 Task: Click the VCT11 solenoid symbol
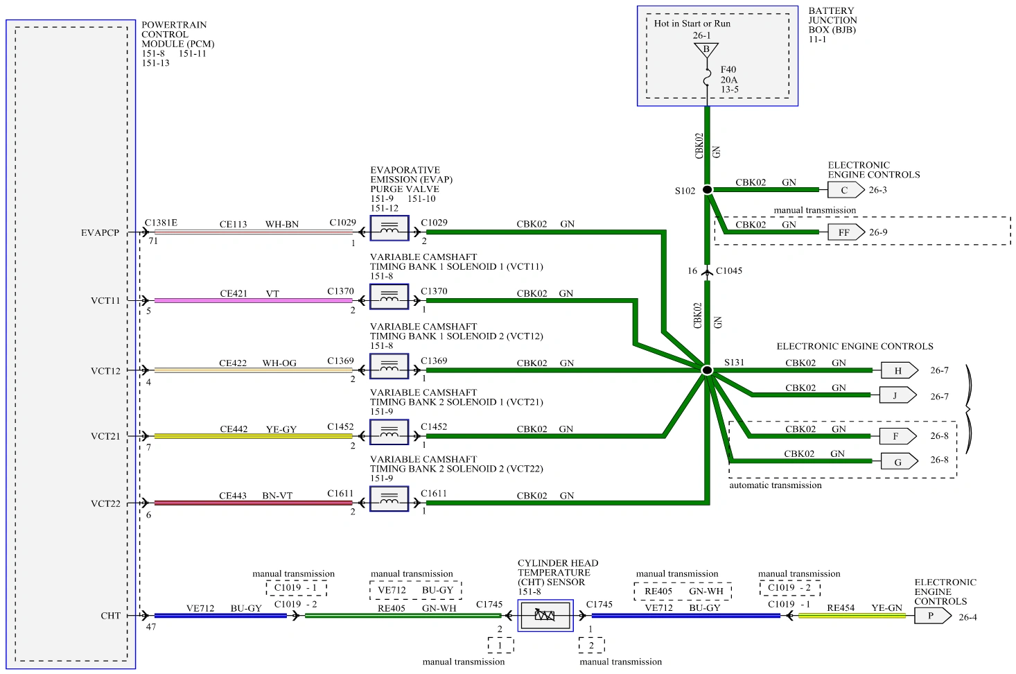coord(389,297)
